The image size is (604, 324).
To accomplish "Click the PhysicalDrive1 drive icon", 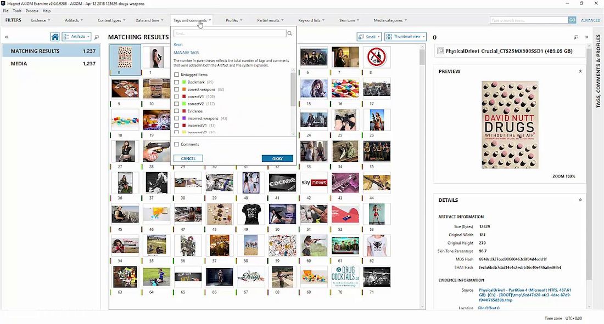I will click(441, 51).
